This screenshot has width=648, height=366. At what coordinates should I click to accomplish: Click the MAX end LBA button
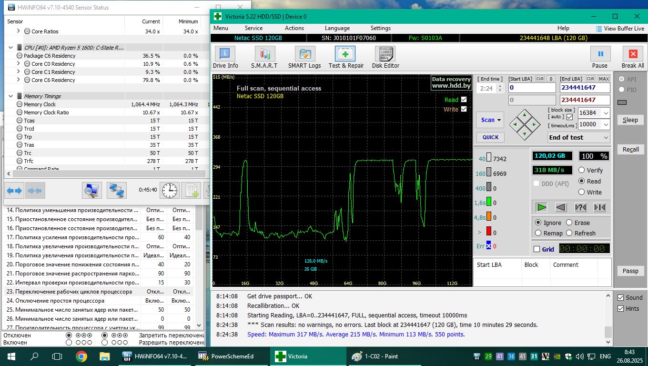tap(604, 79)
